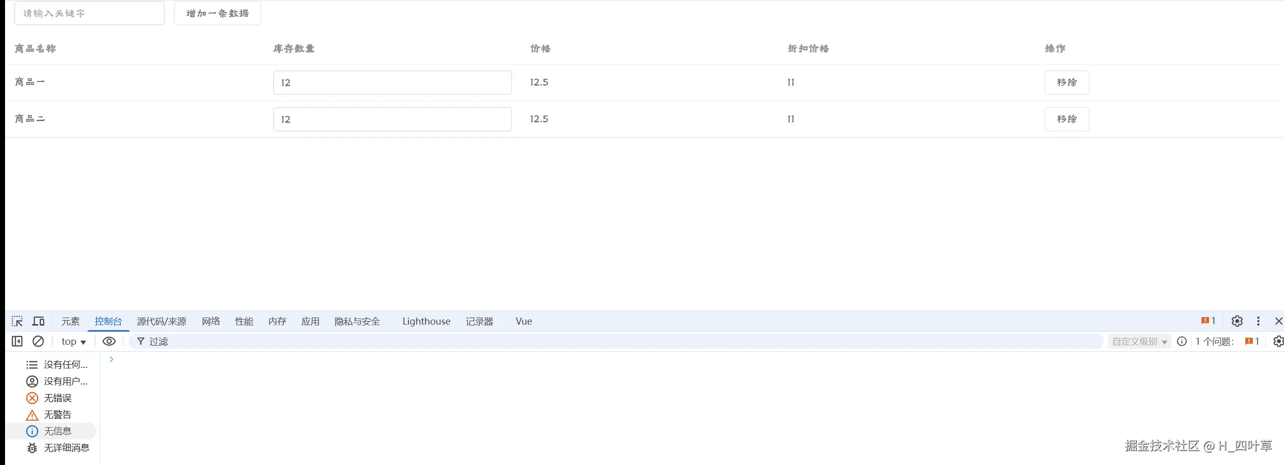Image resolution: width=1284 pixels, height=465 pixels.
Task: Close the DevTools panel
Action: [x=1278, y=321]
